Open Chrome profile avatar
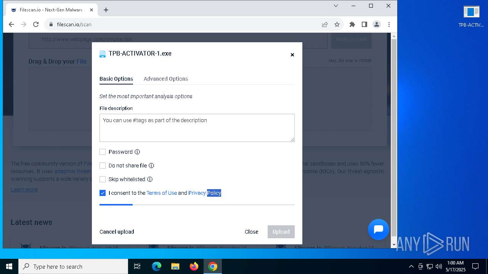Viewport: 488px width, 274px height. (377, 24)
